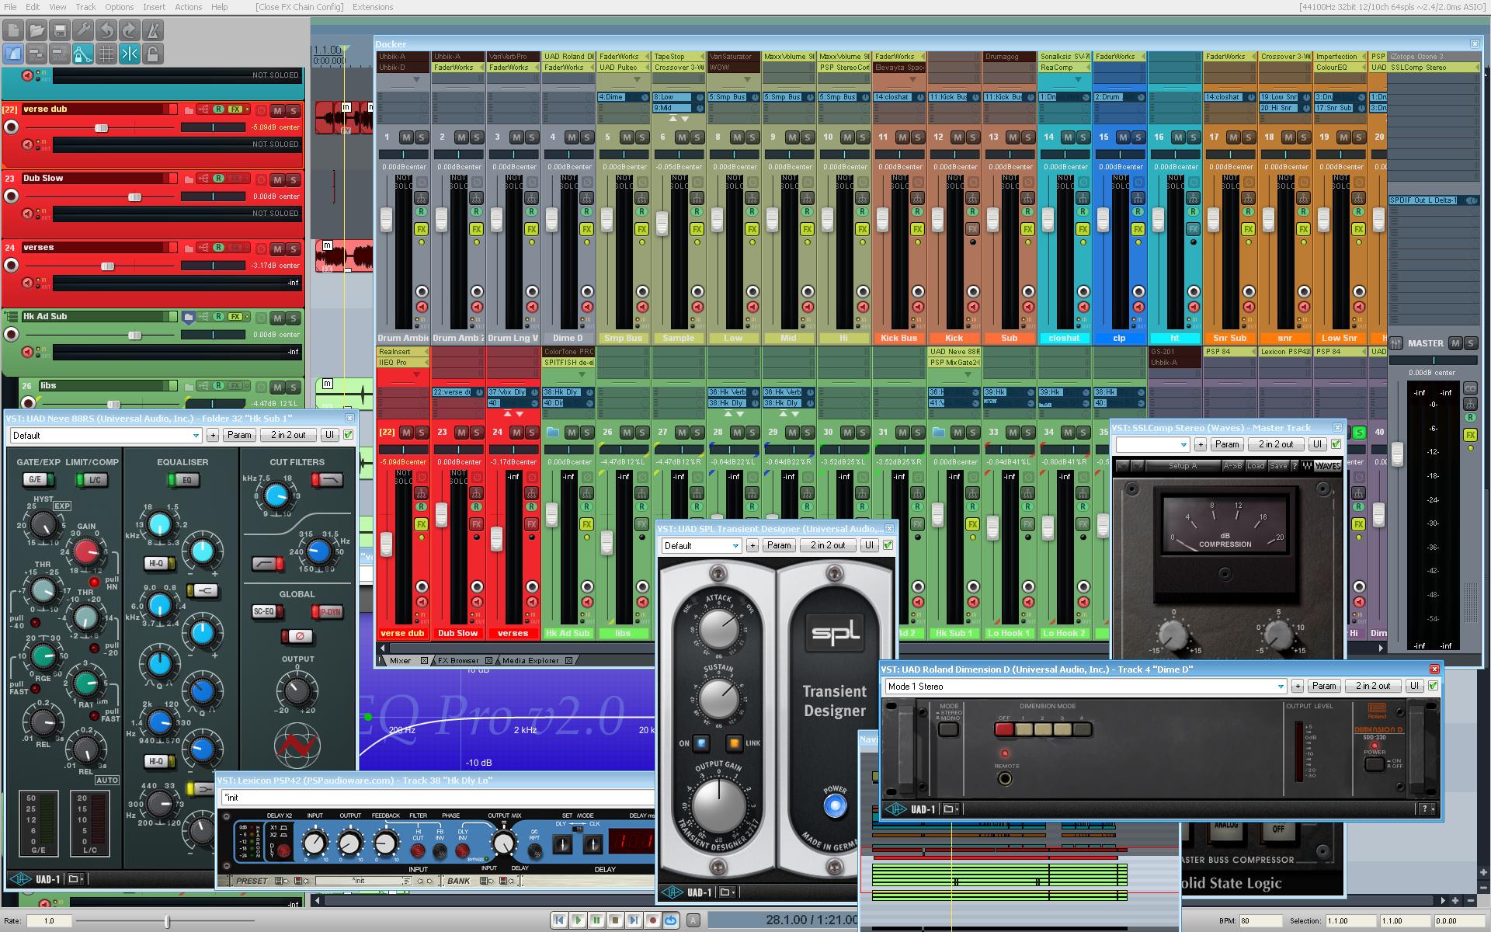Viewport: 1491px width, 932px height.
Task: Open the Extensions menu
Action: 373,7
